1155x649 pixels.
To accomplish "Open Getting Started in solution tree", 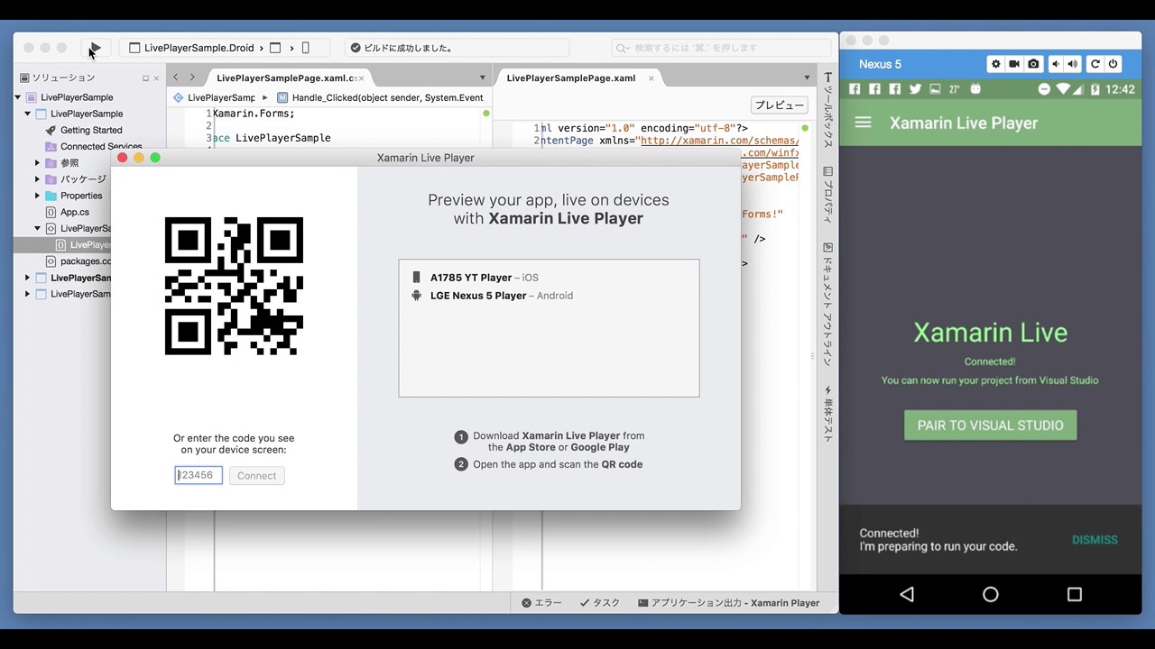I will 91,131.
